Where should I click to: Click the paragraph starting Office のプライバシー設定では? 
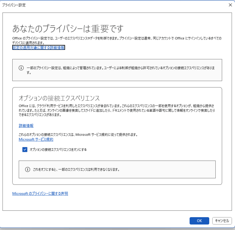tap(117, 41)
